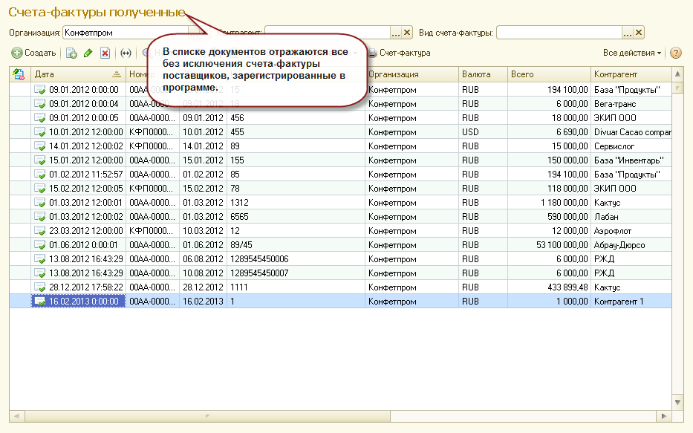
Task: Click posted icon for row 15.02.2012 12:00:05
Action: [40, 189]
